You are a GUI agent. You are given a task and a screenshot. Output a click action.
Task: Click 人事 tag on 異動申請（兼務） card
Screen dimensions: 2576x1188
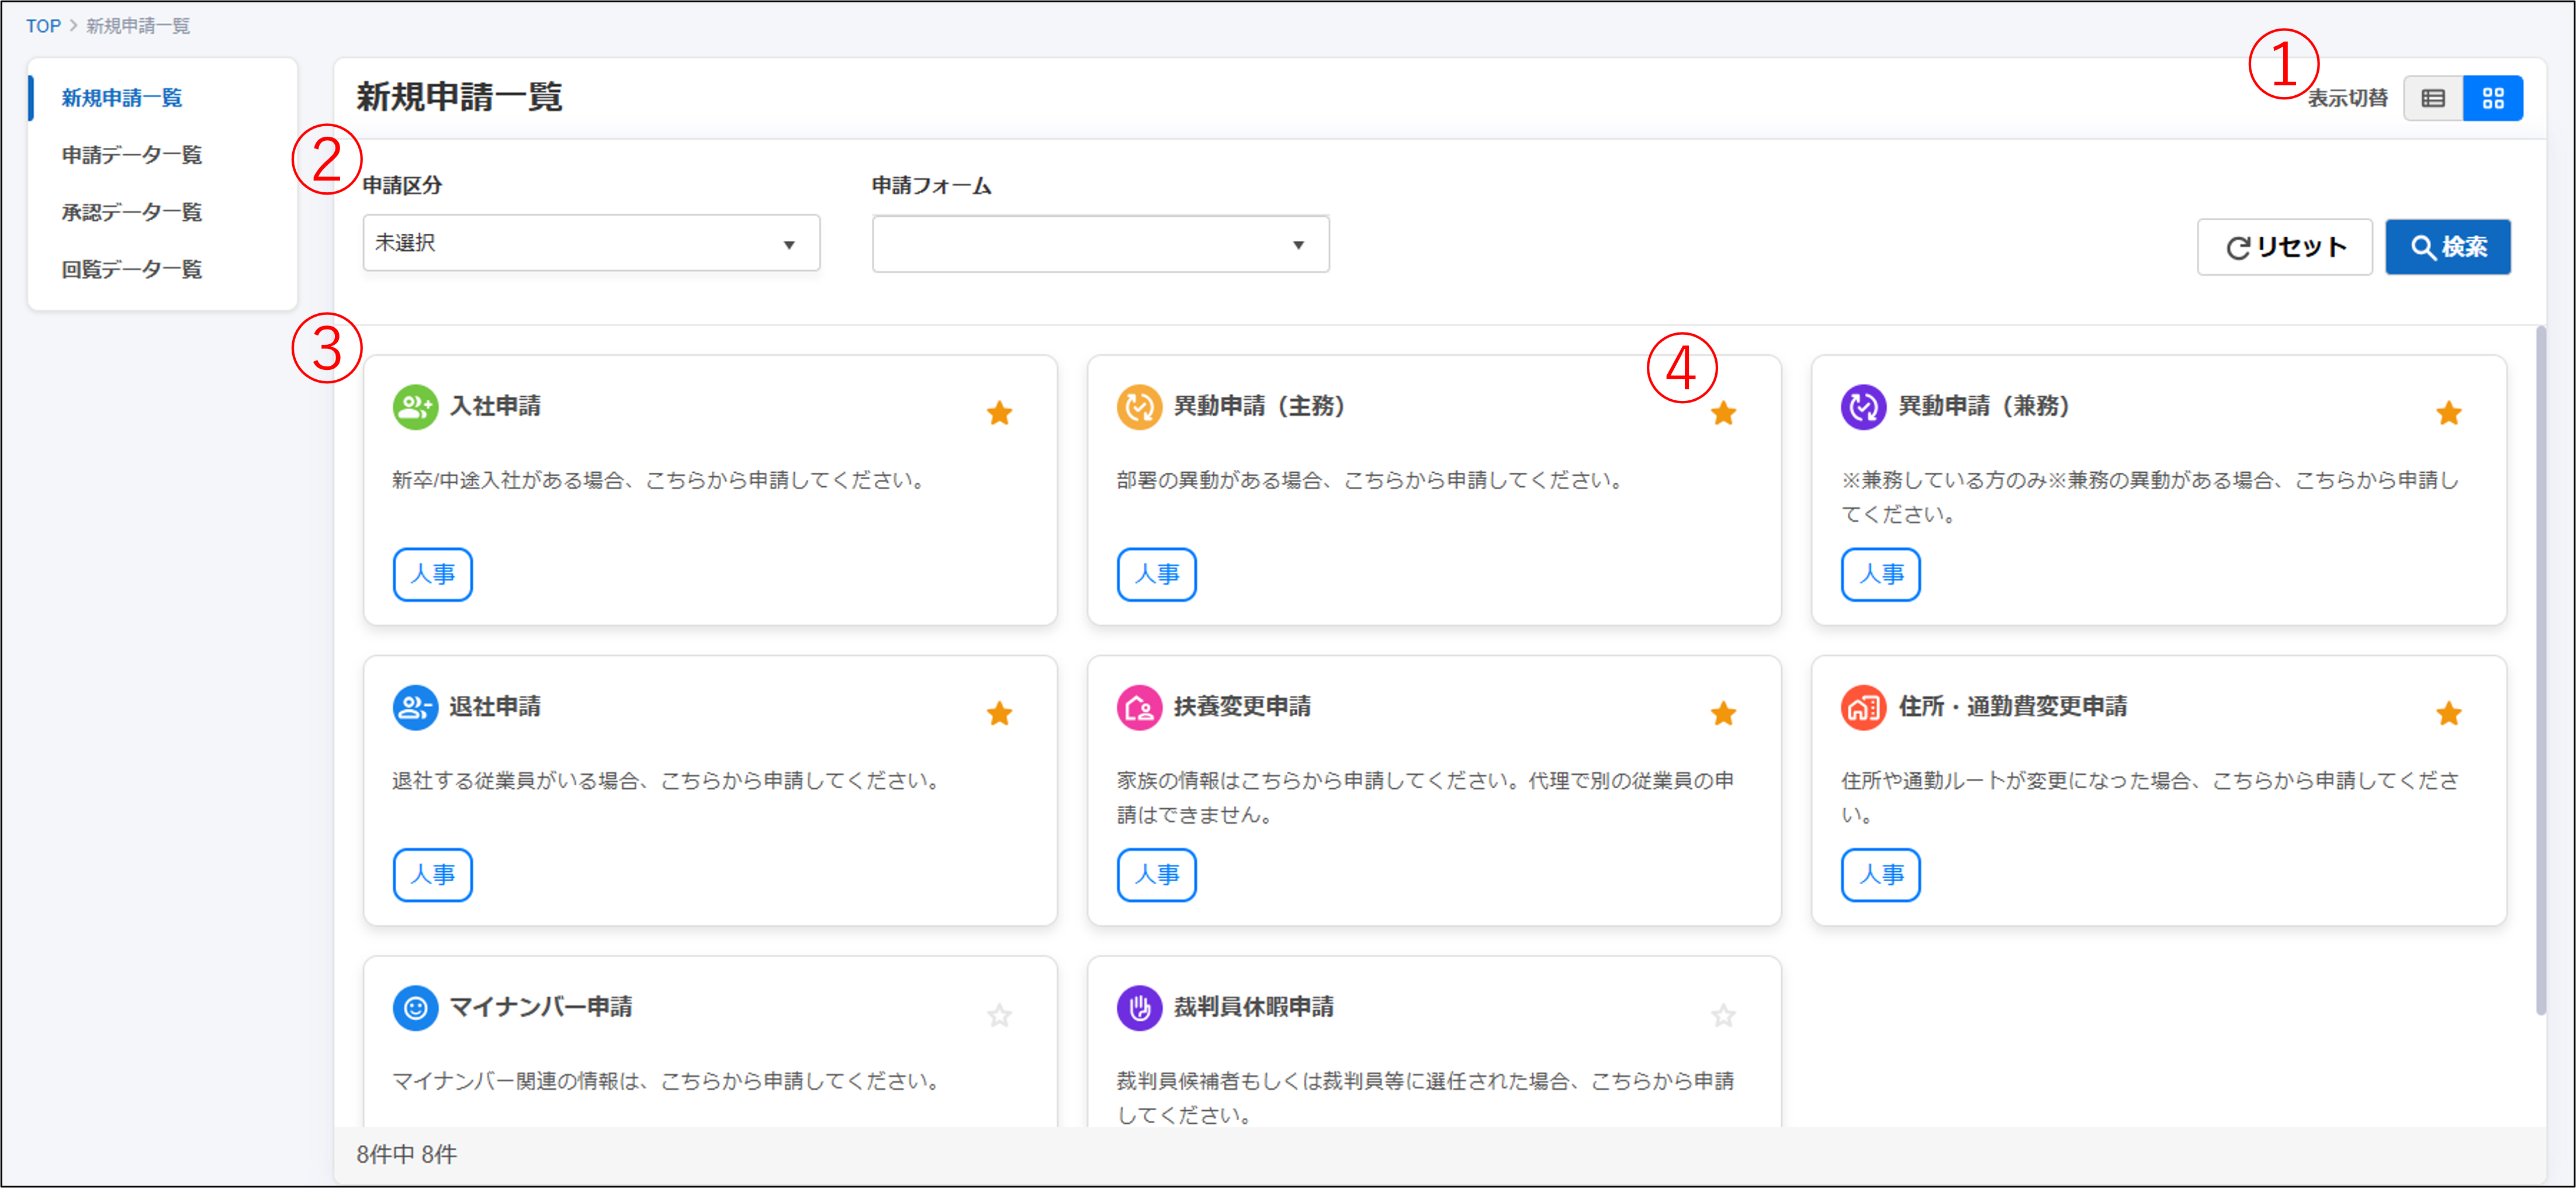[1881, 574]
